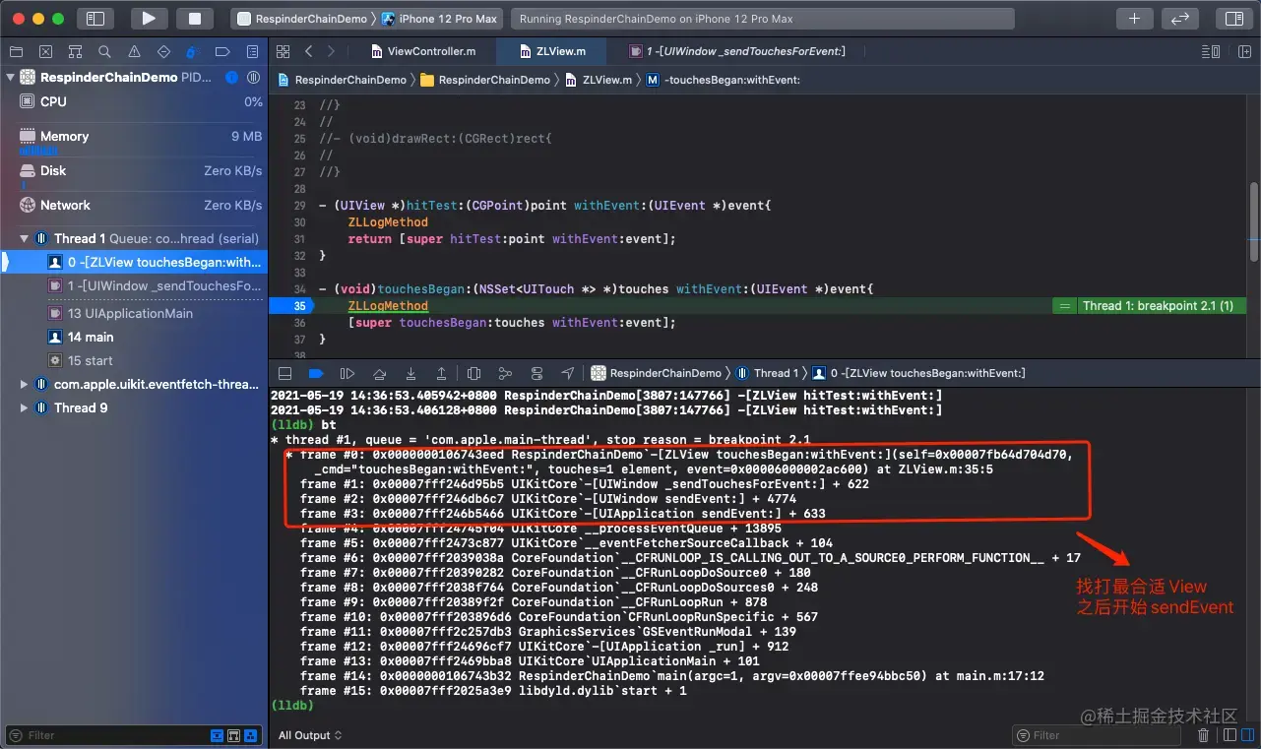The image size is (1261, 749).
Task: Open the Environment Overrides button
Action: pos(536,373)
